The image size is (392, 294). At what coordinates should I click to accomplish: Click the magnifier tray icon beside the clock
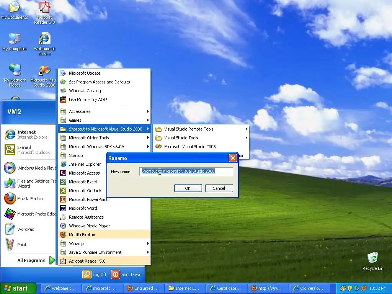click(x=364, y=288)
